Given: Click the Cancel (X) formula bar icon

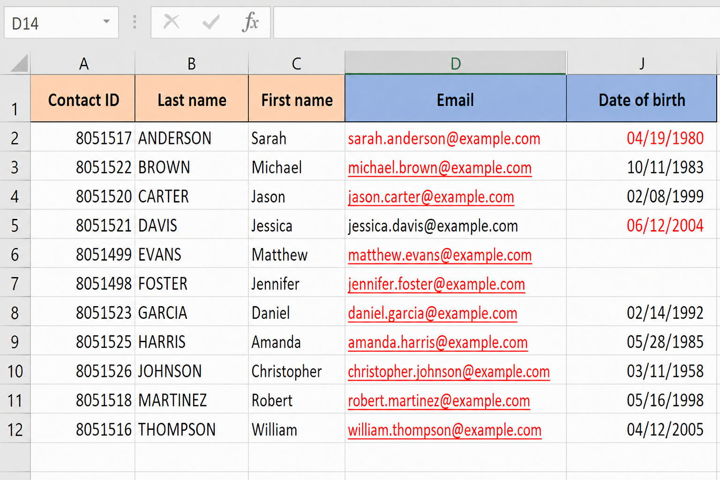Looking at the screenshot, I should (172, 22).
